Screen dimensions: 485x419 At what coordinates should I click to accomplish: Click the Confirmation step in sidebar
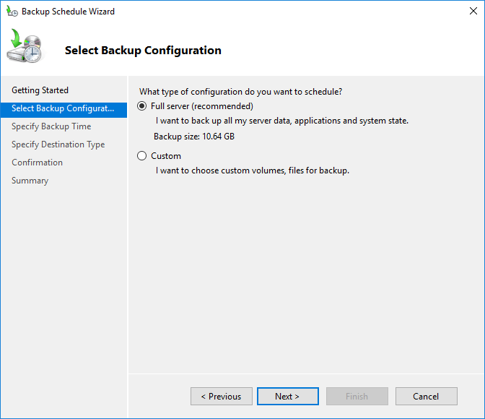(x=37, y=163)
